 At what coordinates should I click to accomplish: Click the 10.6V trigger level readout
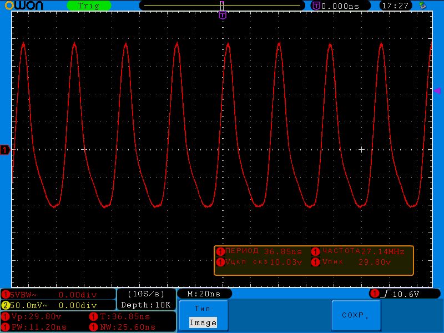click(406, 294)
